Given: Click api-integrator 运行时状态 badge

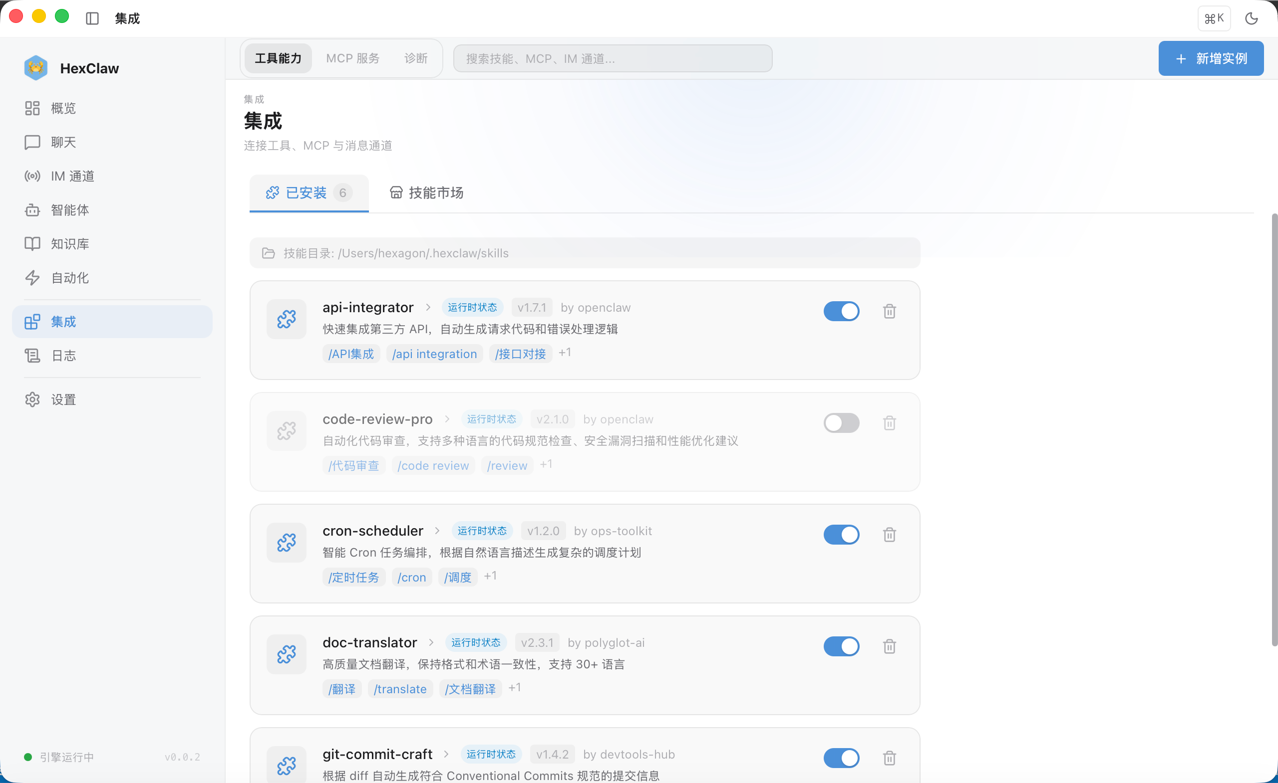Looking at the screenshot, I should tap(472, 307).
